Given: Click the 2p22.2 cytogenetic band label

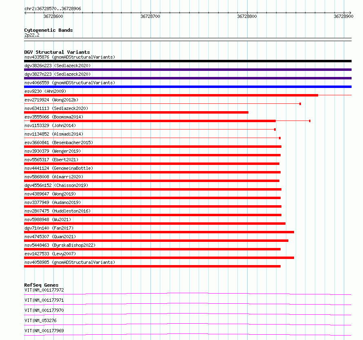Looking at the screenshot, I should [32, 35].
